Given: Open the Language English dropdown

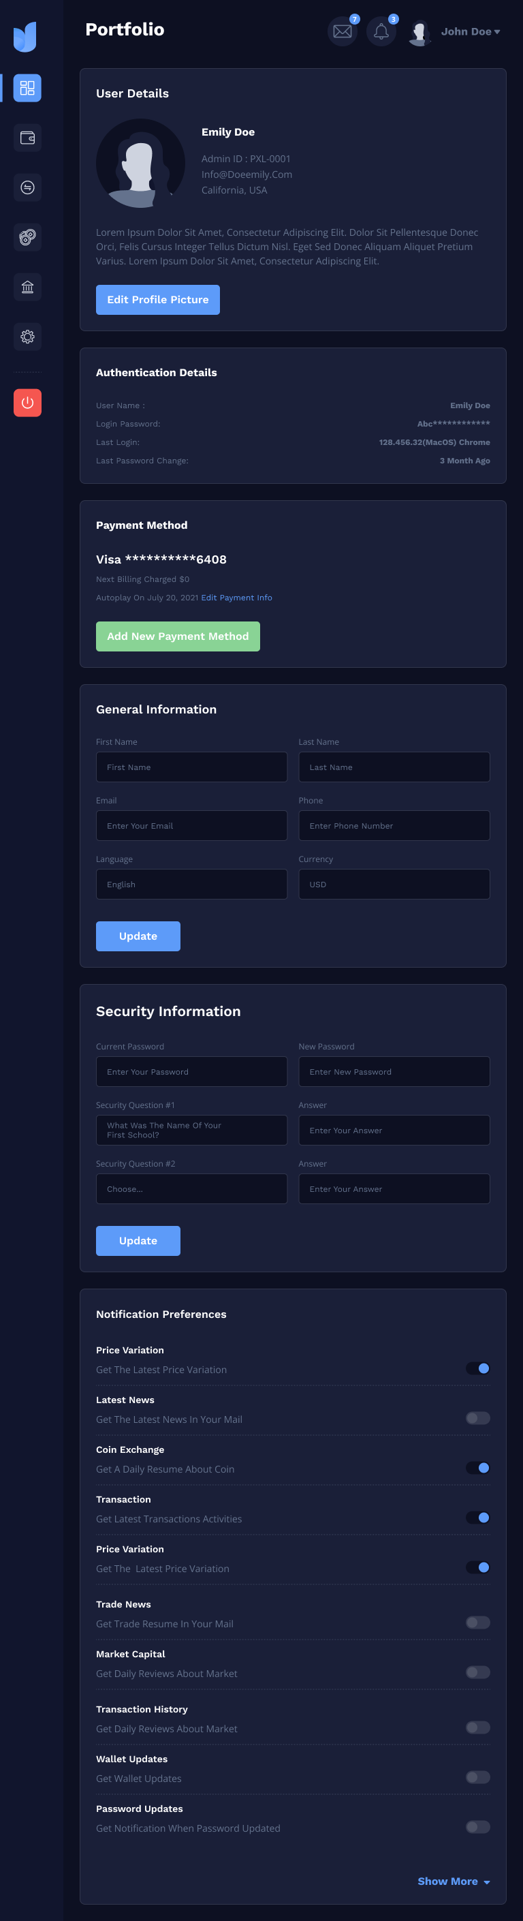Looking at the screenshot, I should [191, 885].
